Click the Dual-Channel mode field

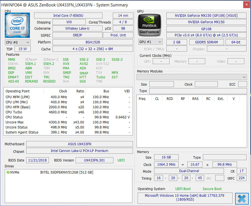click(x=189, y=171)
